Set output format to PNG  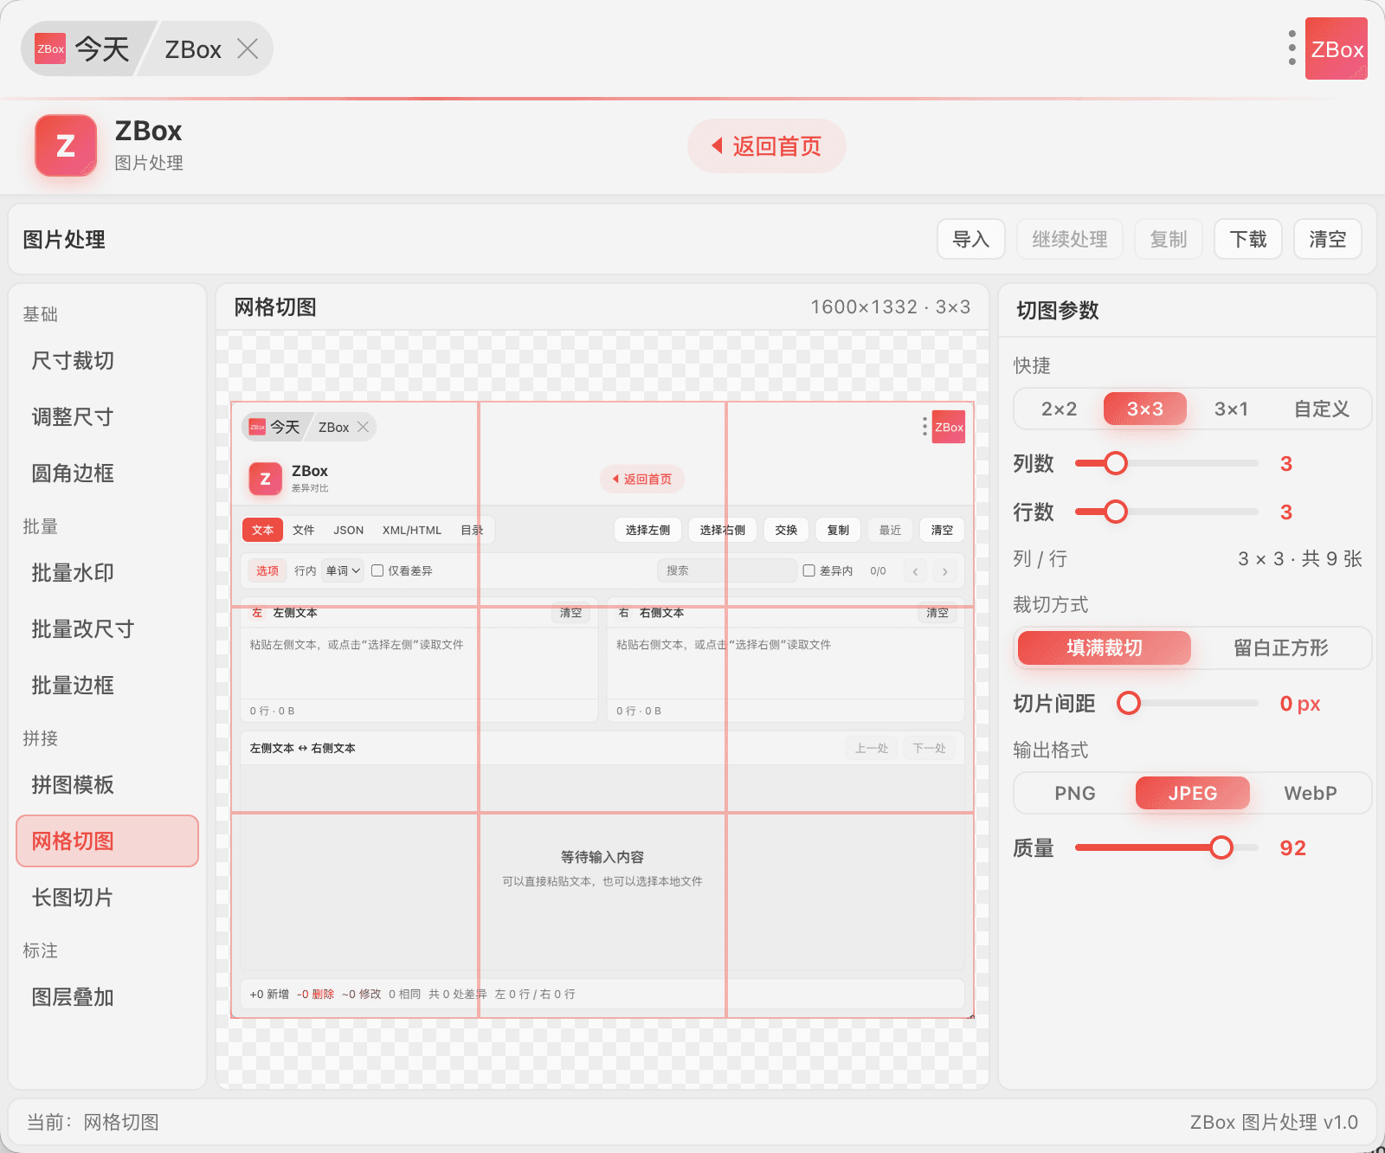tap(1075, 793)
